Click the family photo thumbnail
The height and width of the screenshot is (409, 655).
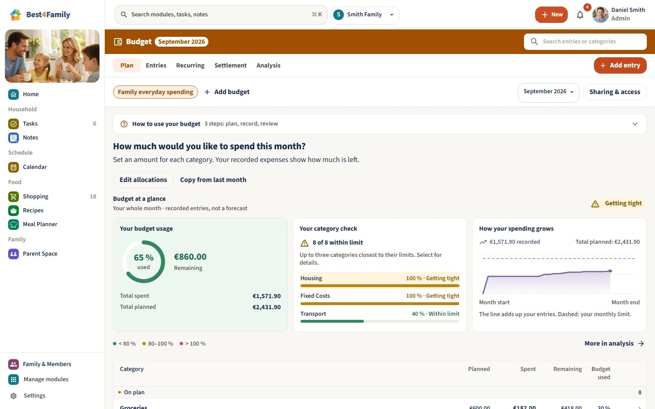[x=52, y=56]
